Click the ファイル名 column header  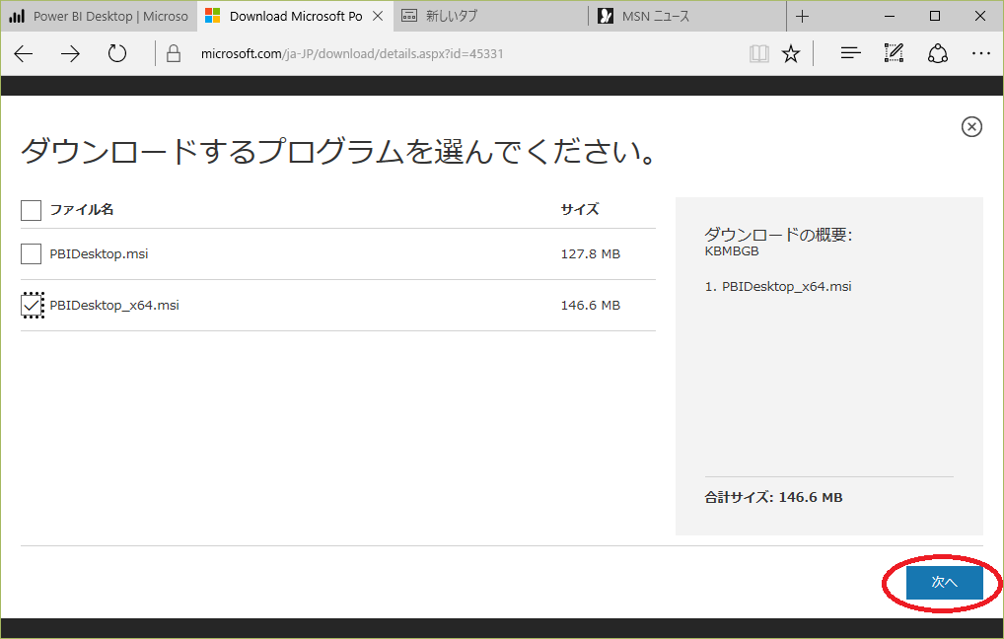(81, 209)
